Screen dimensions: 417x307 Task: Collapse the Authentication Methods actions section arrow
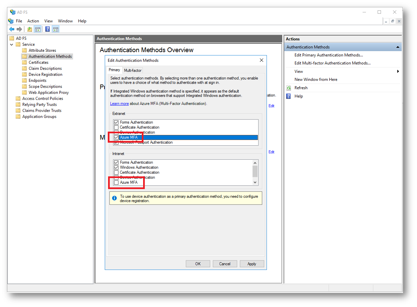(x=398, y=47)
